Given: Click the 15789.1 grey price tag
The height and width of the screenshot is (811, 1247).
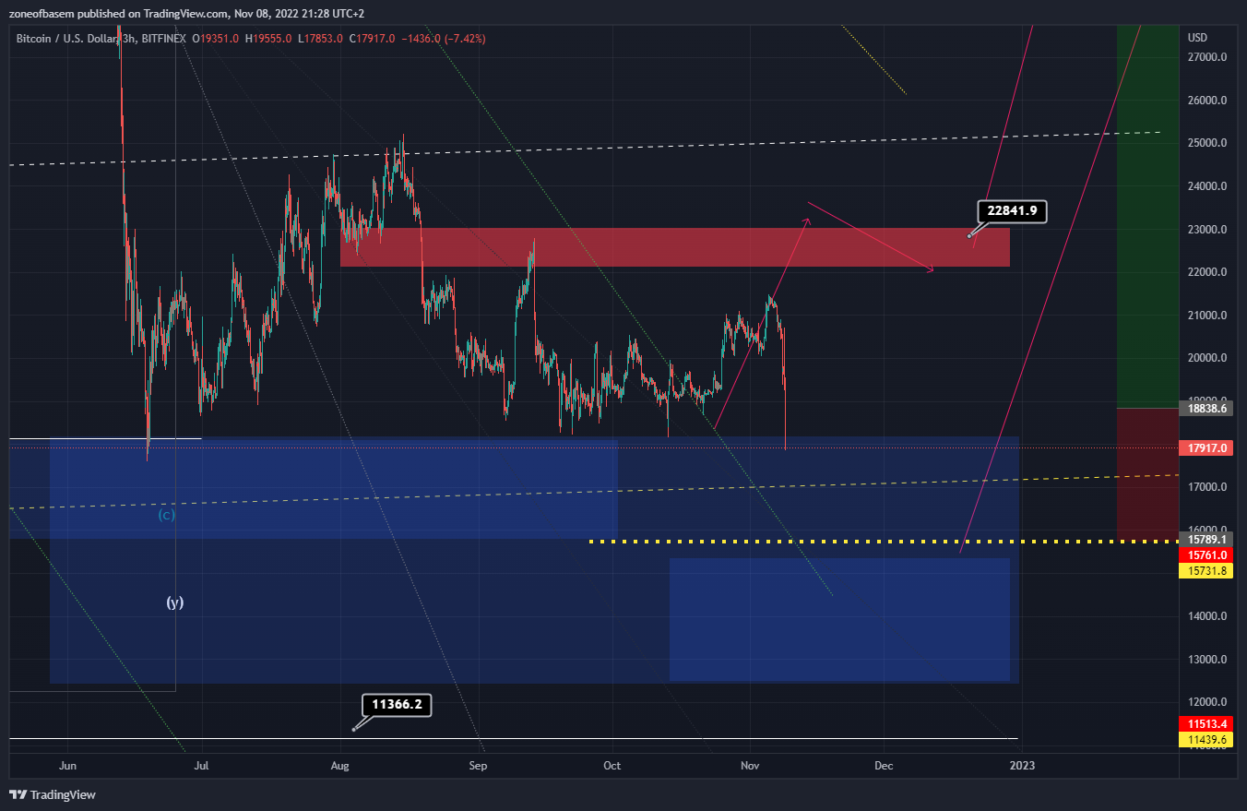Looking at the screenshot, I should pos(1206,540).
